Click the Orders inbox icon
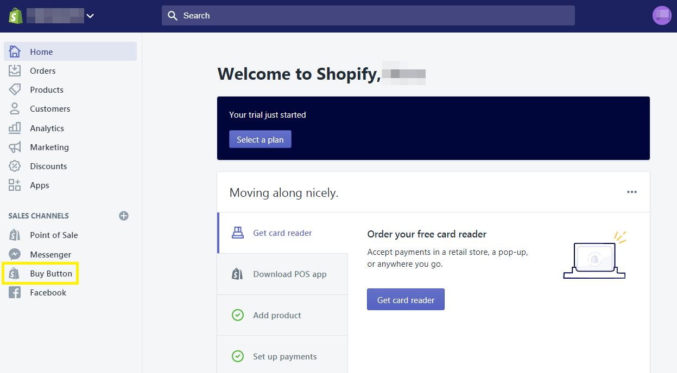This screenshot has height=373, width=677. pos(15,70)
